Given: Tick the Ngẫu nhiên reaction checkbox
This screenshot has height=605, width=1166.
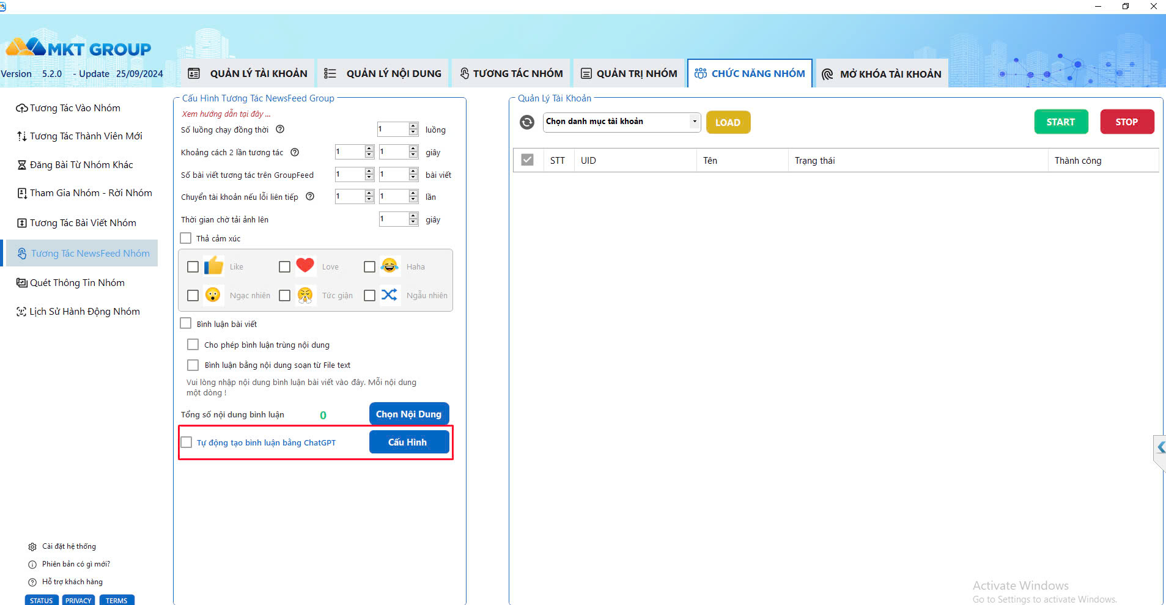Looking at the screenshot, I should click(x=369, y=295).
